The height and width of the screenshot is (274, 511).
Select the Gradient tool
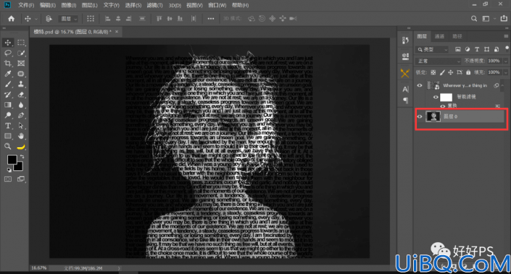(x=8, y=105)
